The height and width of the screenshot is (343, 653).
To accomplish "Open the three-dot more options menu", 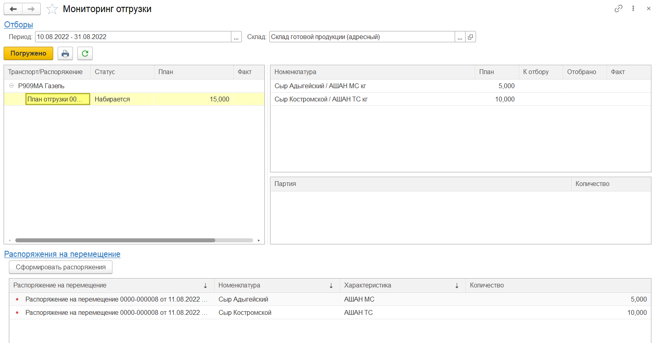I will [633, 8].
